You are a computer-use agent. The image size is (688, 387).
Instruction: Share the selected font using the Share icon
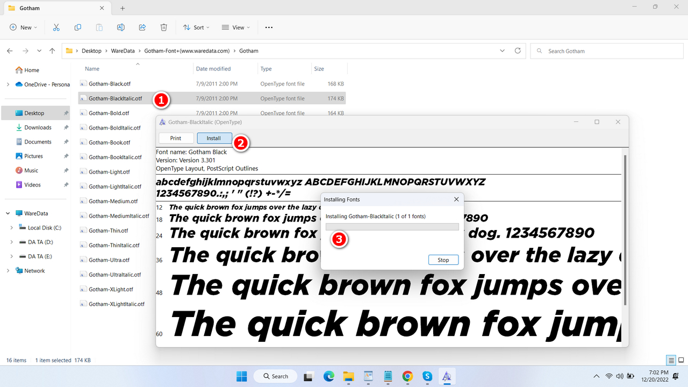click(142, 27)
